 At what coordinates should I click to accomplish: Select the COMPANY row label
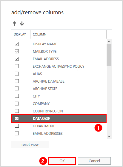click(x=41, y=104)
